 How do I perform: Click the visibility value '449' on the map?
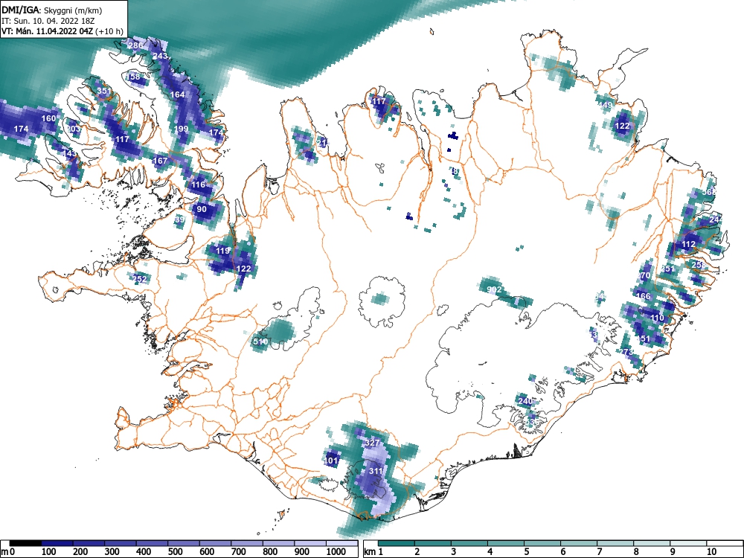(x=606, y=105)
